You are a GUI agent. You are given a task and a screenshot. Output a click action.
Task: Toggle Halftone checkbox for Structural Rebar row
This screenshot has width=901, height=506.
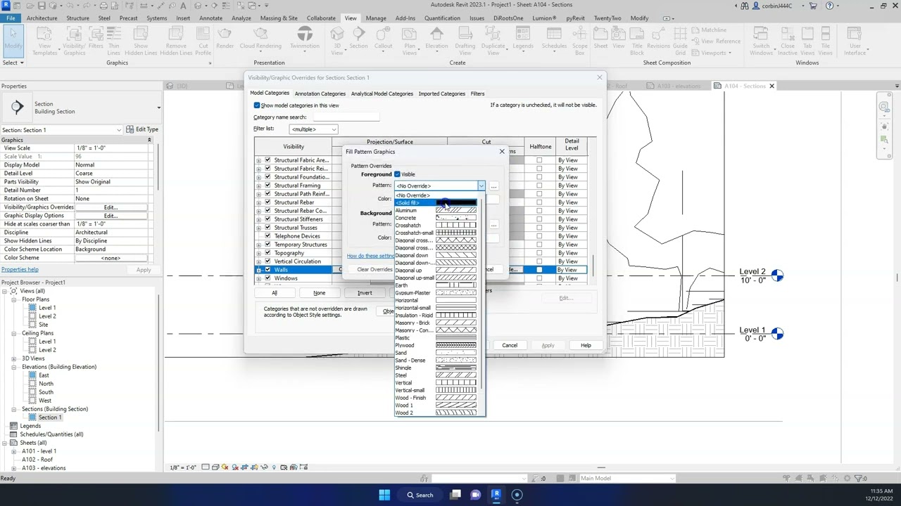point(539,202)
